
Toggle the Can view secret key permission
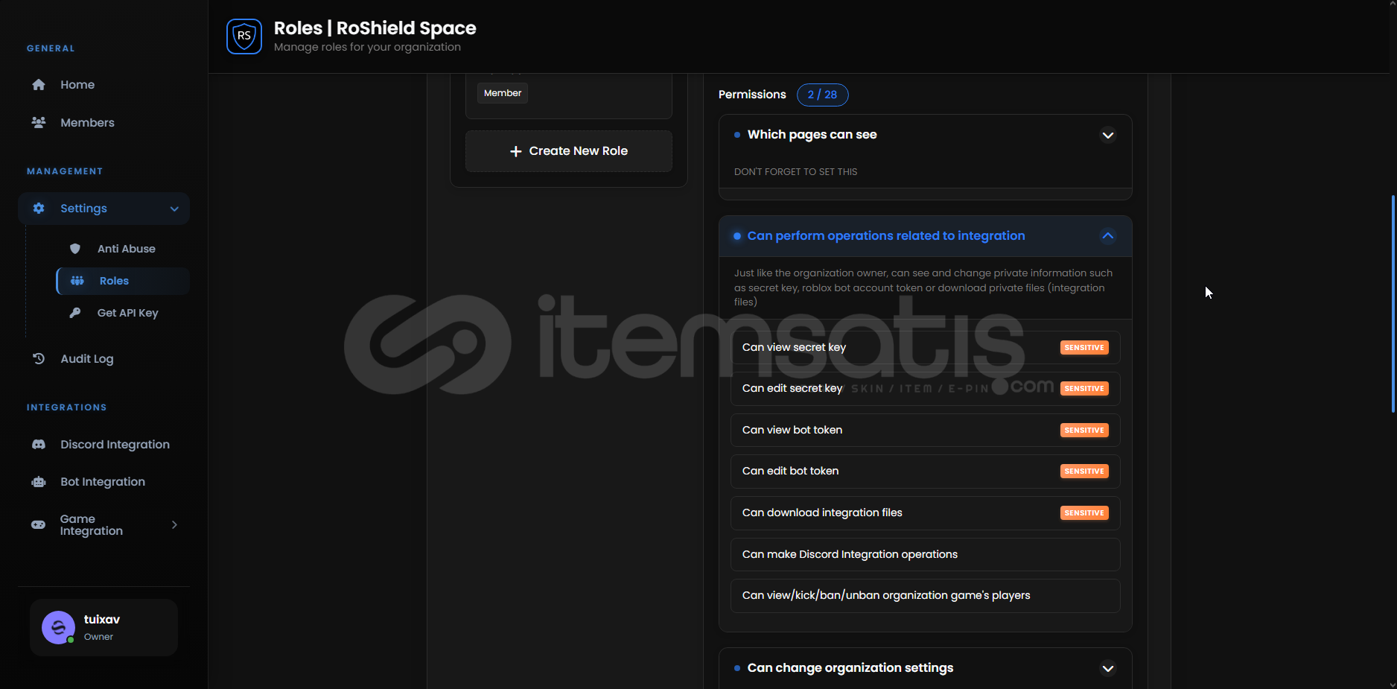coord(925,348)
